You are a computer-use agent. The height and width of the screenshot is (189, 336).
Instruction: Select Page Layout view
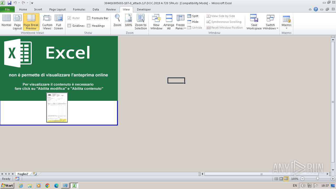point(17,22)
